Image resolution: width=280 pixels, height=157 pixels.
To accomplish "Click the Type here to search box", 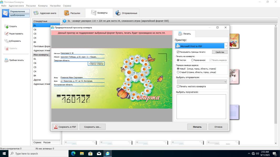I will coord(38,154).
